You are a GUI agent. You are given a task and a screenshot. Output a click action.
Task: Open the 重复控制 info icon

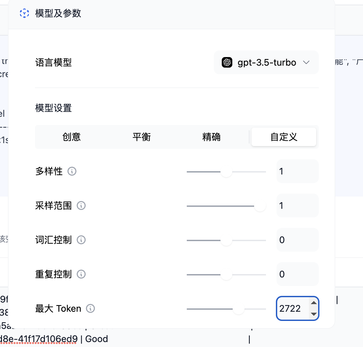click(81, 274)
